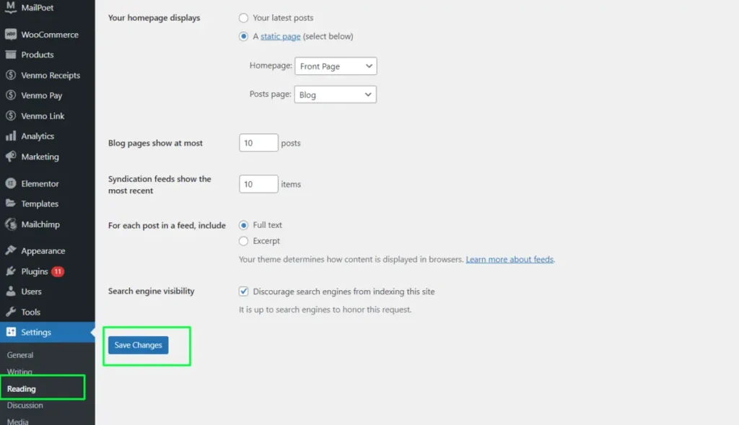Open the Elementor sidebar item
739x425 pixels.
(x=40, y=183)
